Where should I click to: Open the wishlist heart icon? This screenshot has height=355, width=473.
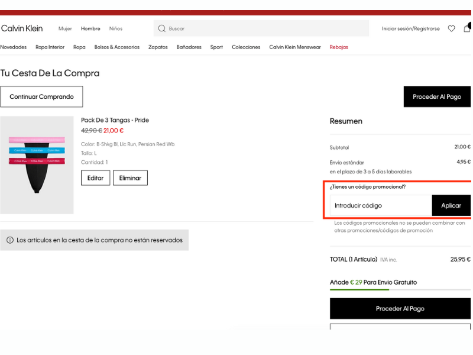[452, 28]
